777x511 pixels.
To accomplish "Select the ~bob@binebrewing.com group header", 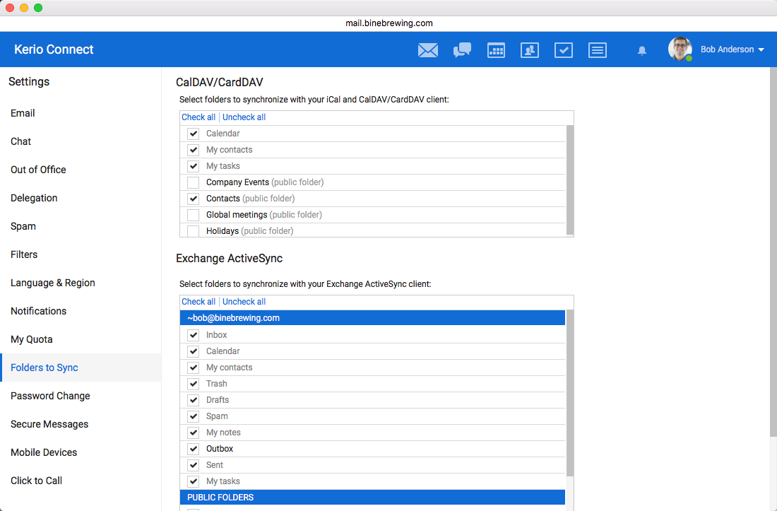I will (x=373, y=318).
